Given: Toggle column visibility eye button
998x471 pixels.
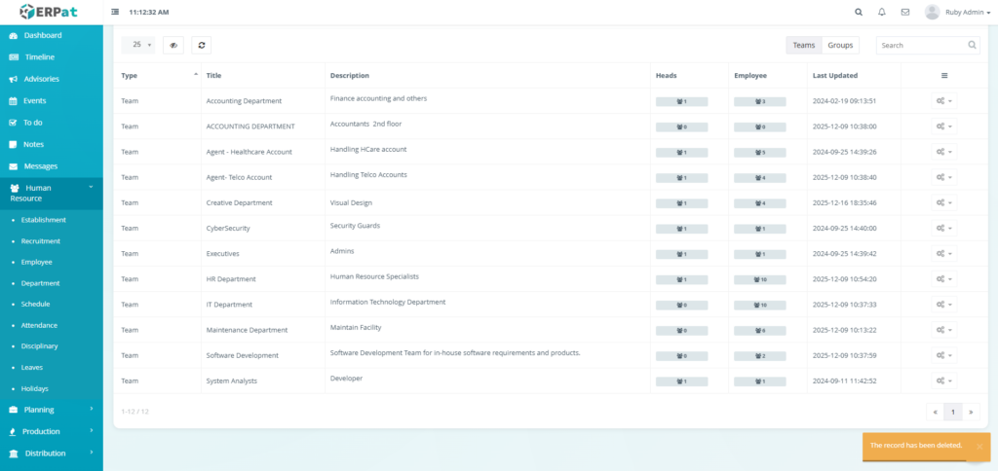Looking at the screenshot, I should point(173,45).
